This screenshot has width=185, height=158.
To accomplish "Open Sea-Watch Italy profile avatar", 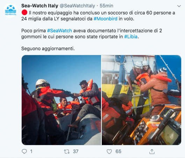I will [10, 11].
